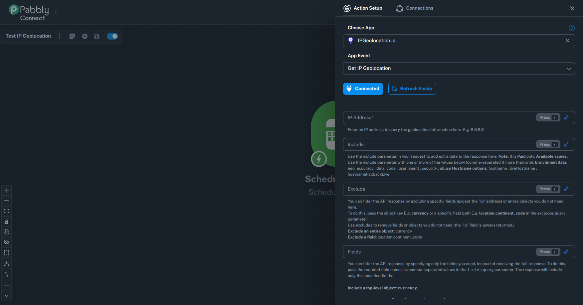583x305 pixels.
Task: Zoom in on the canvas with plus icon
Action: tap(6, 191)
